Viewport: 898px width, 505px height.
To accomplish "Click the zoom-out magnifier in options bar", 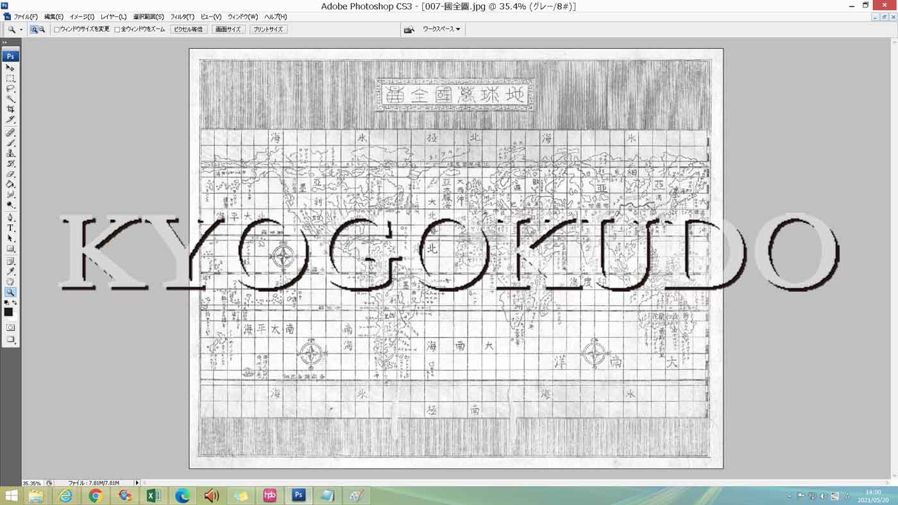I will pos(42,29).
